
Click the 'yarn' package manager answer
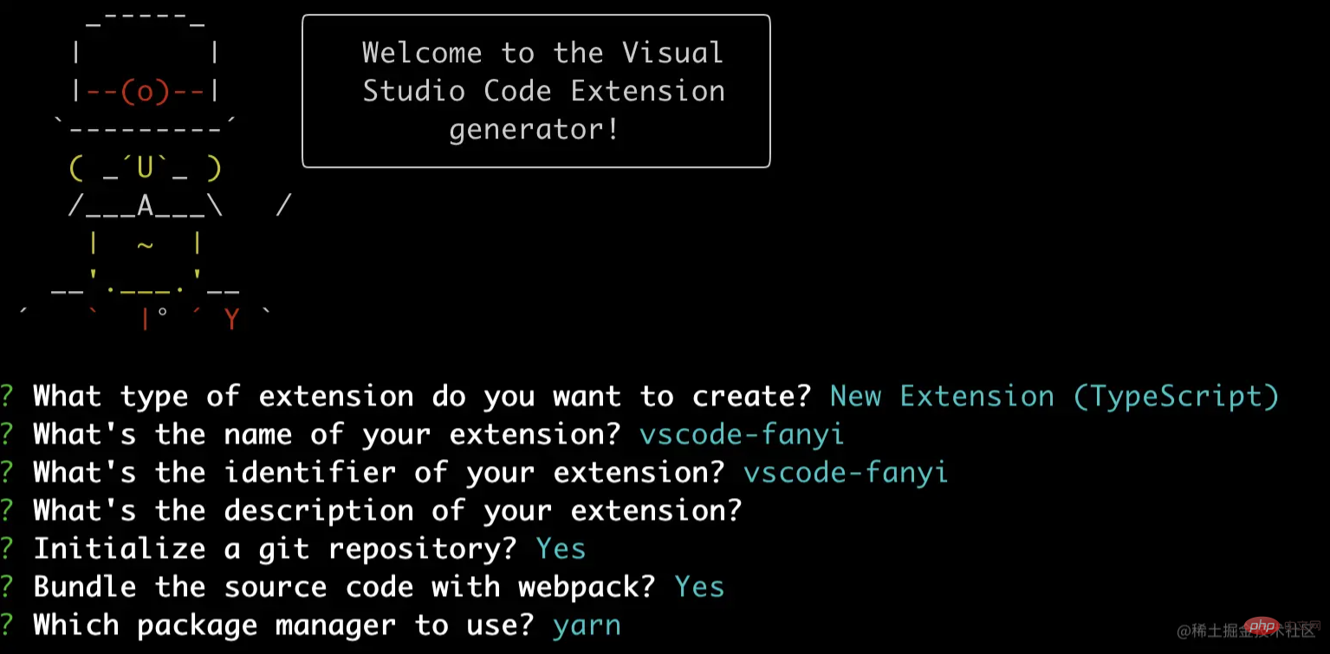(587, 625)
